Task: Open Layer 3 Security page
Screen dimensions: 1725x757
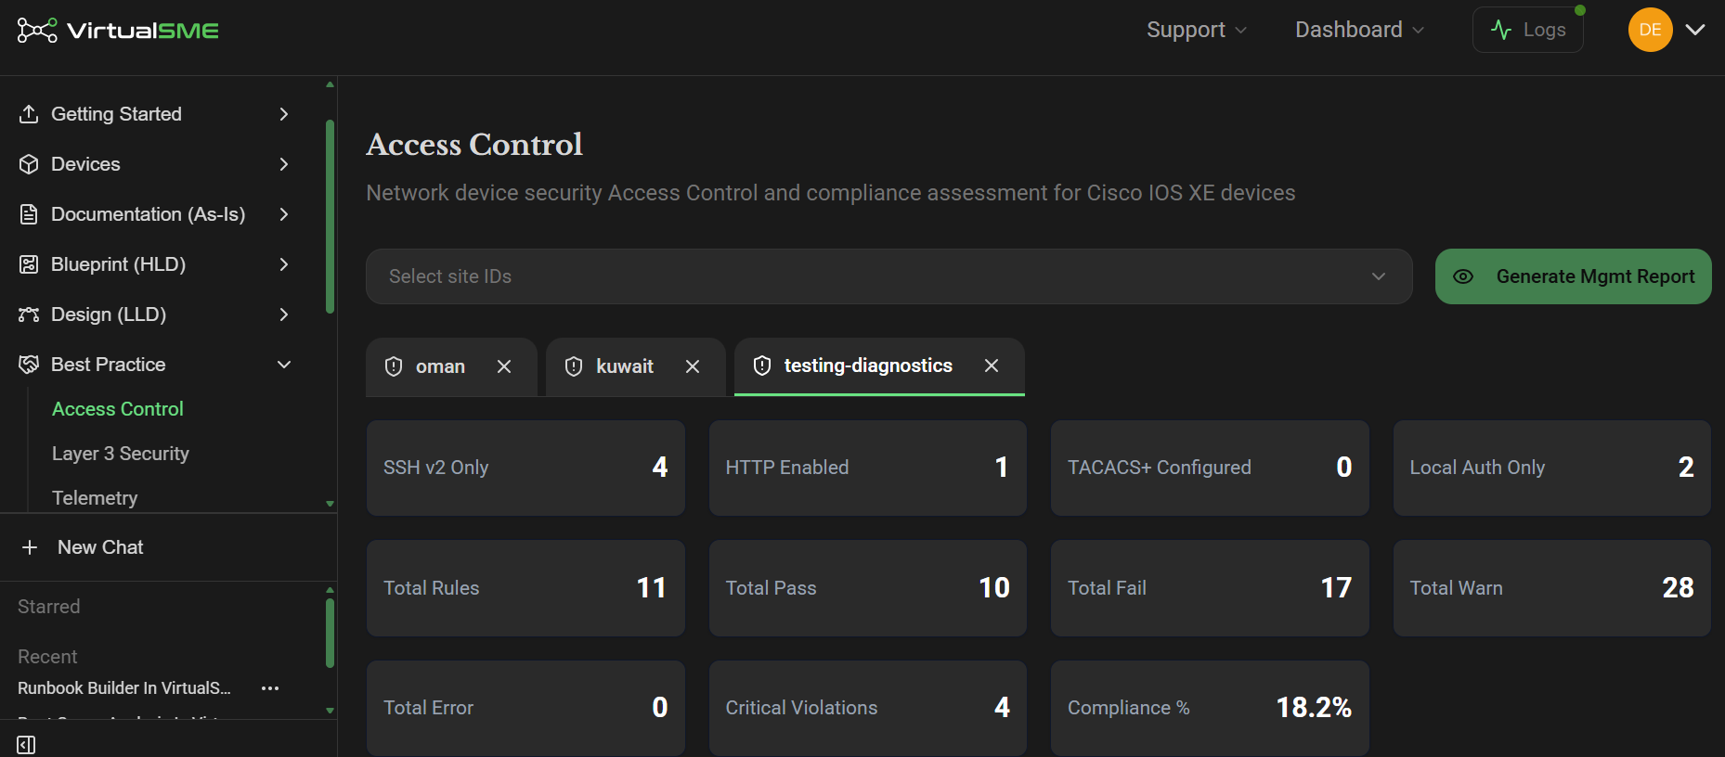Action: coord(121,454)
